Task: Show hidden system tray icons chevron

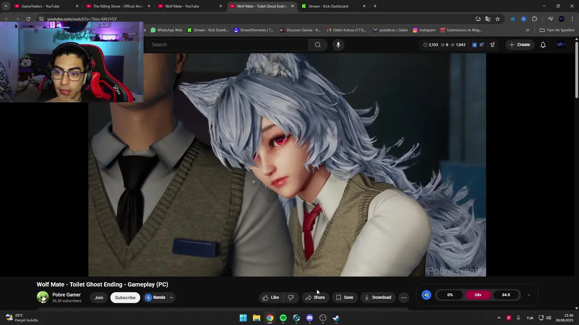Action: tap(499, 318)
